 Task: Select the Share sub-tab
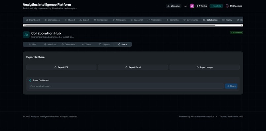coord(122,44)
